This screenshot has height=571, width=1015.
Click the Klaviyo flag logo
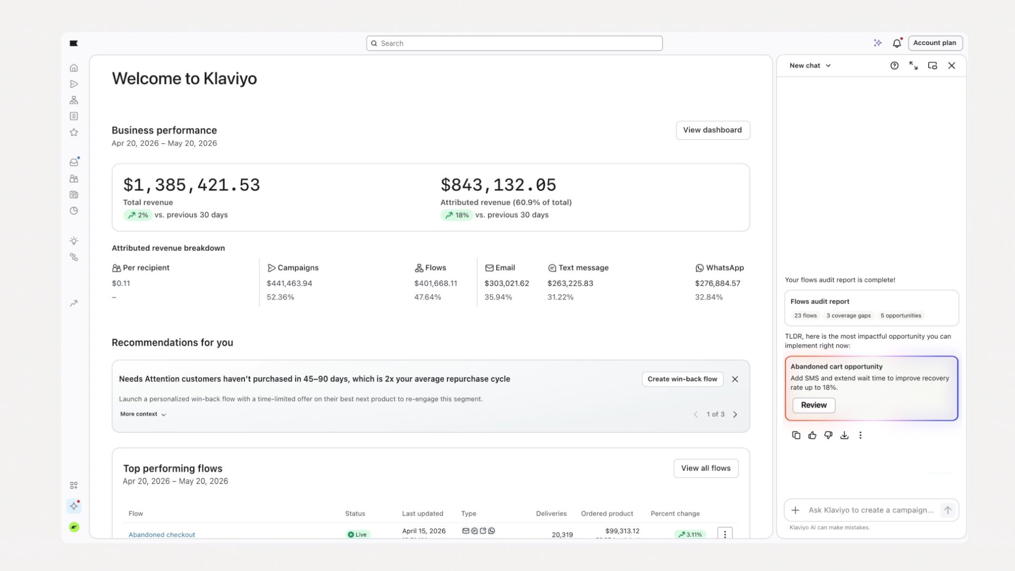(x=74, y=43)
